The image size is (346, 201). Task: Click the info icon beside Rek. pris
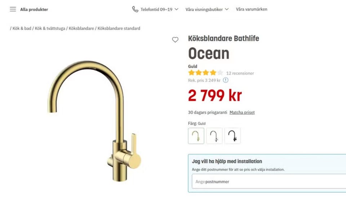(226, 80)
